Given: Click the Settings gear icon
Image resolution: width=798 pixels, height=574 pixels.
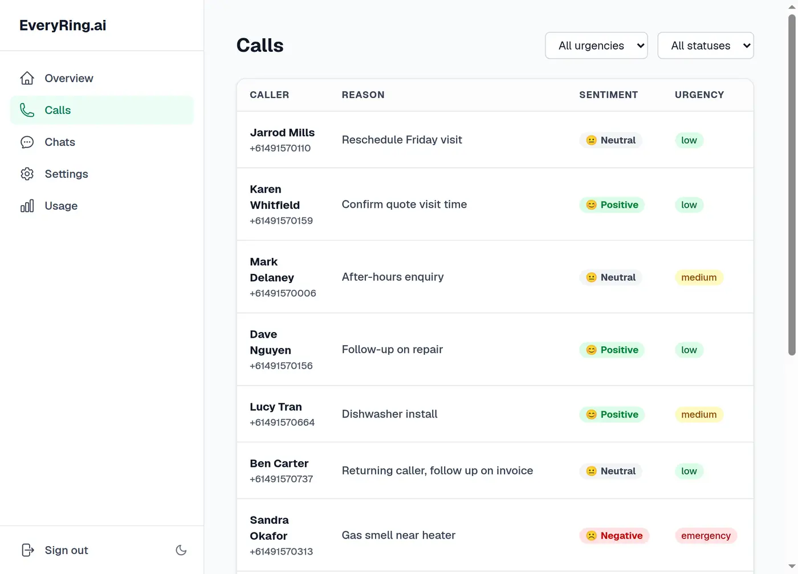Looking at the screenshot, I should click(x=27, y=174).
